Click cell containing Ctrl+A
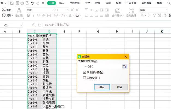 coord(35,40)
